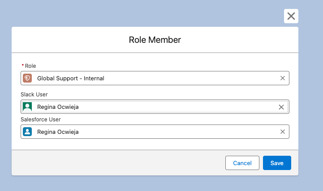Clear the Salesforce User selection
Viewport: 323px width, 191px height.
(x=283, y=132)
